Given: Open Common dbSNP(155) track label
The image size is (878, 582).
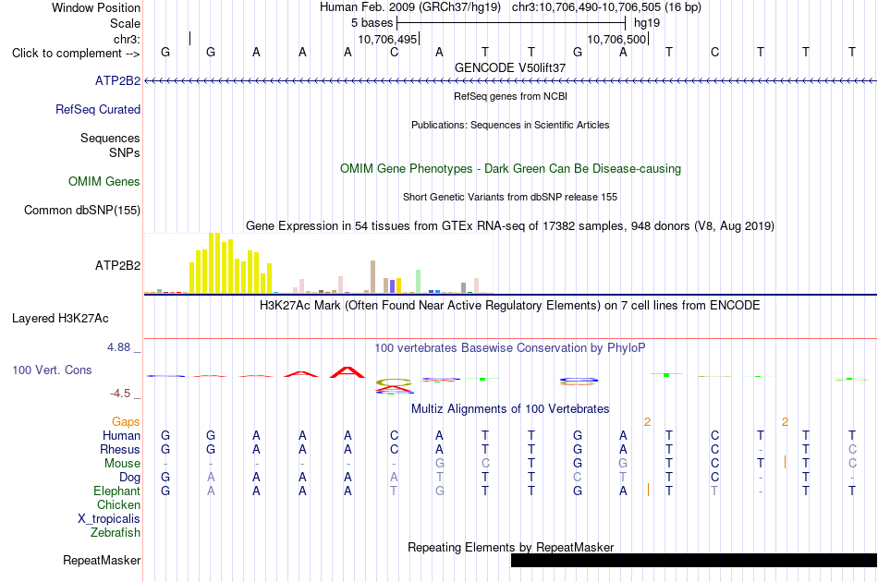Looking at the screenshot, I should [x=81, y=211].
